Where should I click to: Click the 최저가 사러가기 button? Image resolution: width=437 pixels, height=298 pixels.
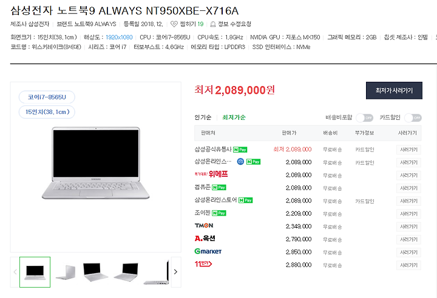point(394,90)
